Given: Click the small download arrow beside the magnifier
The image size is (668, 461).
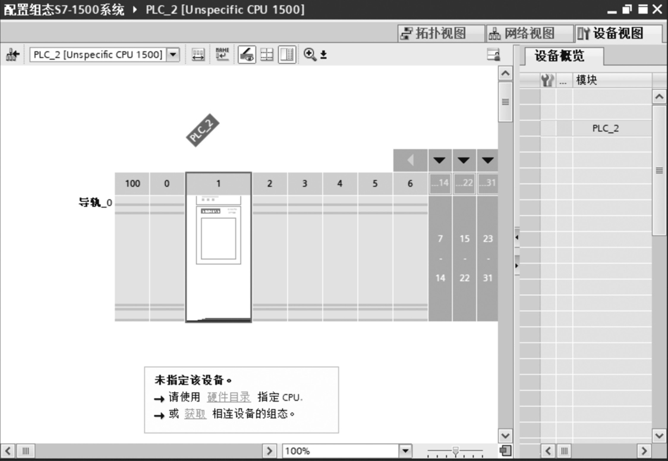Looking at the screenshot, I should coord(324,55).
